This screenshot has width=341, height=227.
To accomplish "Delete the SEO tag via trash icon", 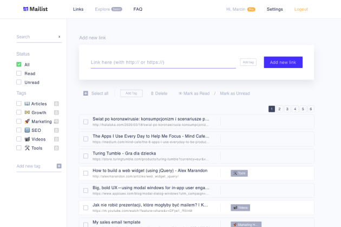I will click(x=56, y=130).
